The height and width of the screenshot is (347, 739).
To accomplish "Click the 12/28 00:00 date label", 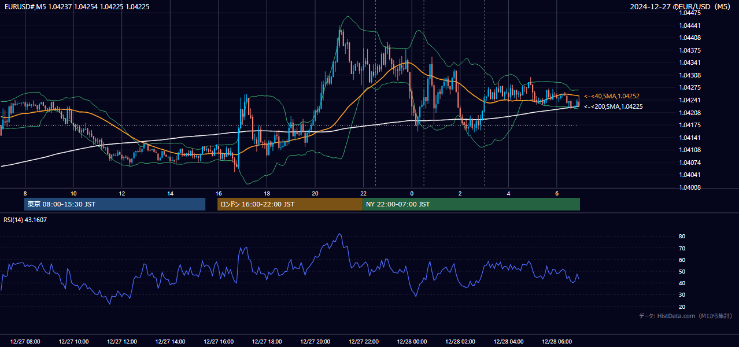I will pos(412,342).
